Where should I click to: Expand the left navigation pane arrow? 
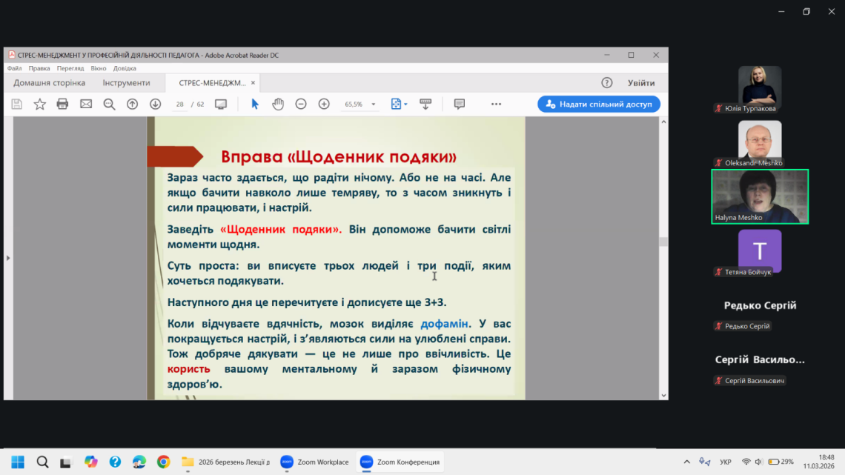[8, 258]
